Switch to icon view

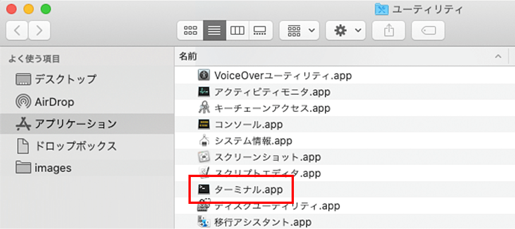pyautogui.click(x=190, y=30)
